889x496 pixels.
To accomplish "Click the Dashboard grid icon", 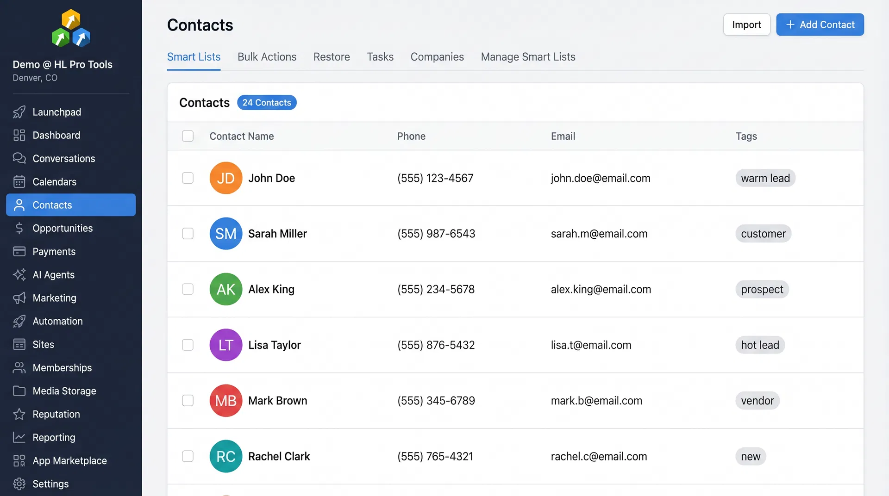I will point(19,135).
